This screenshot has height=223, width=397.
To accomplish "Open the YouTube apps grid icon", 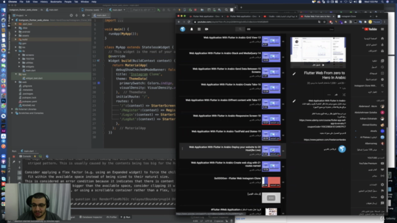I will click(x=199, y=29).
